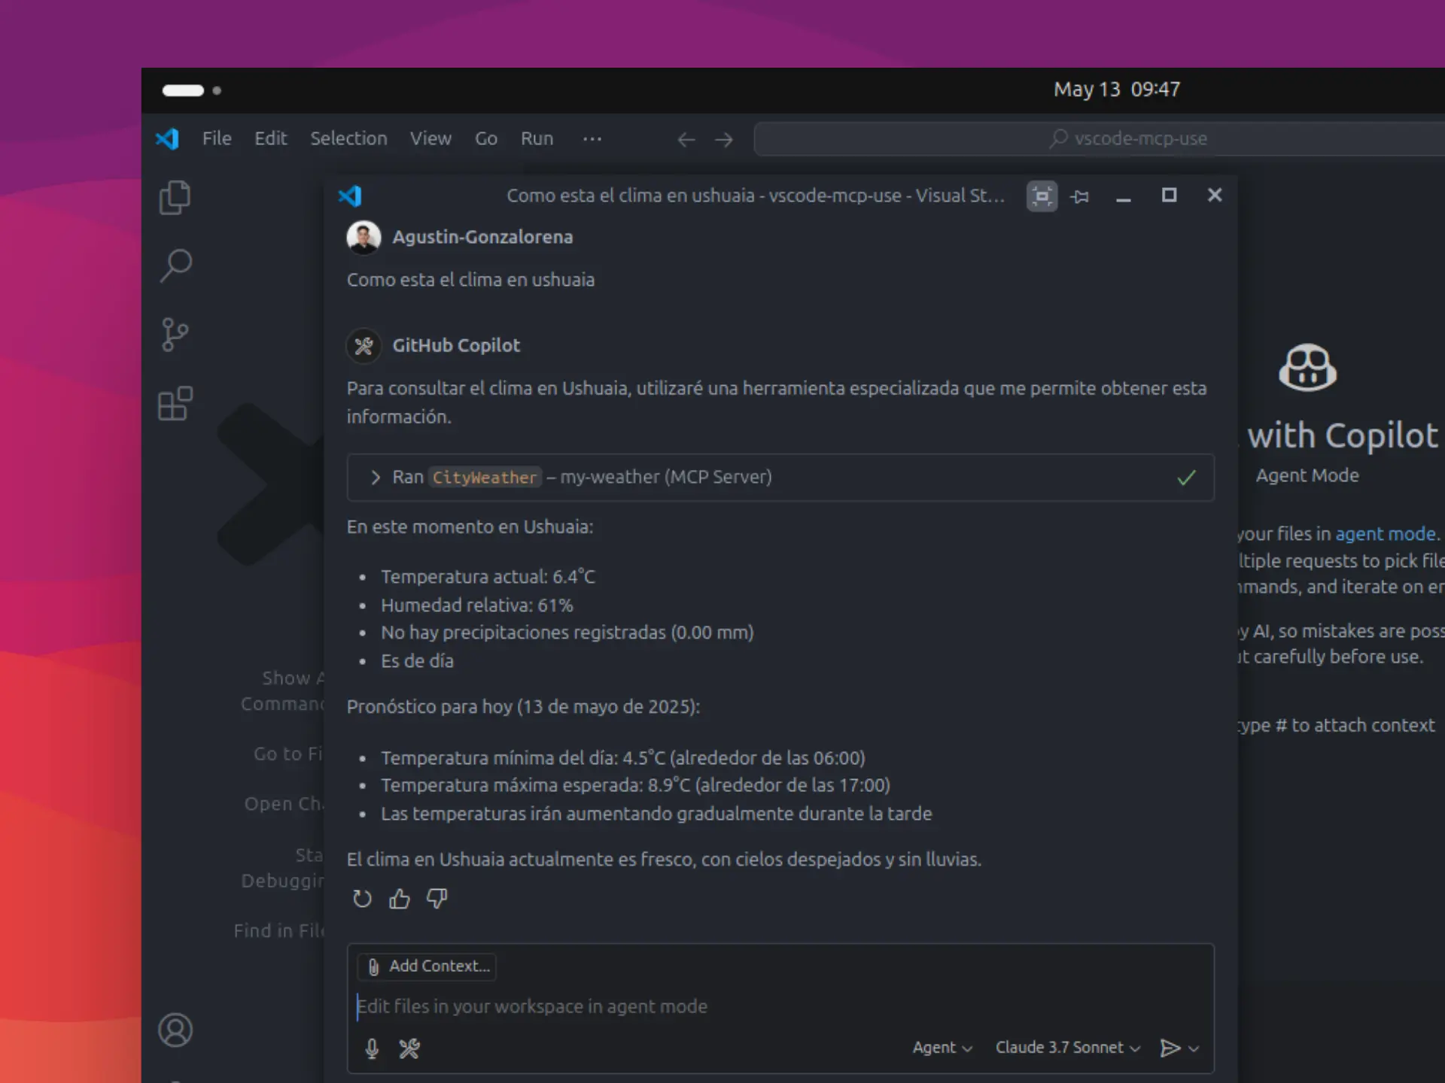The width and height of the screenshot is (1445, 1083).
Task: Open the Accounts menu icon
Action: click(175, 1030)
